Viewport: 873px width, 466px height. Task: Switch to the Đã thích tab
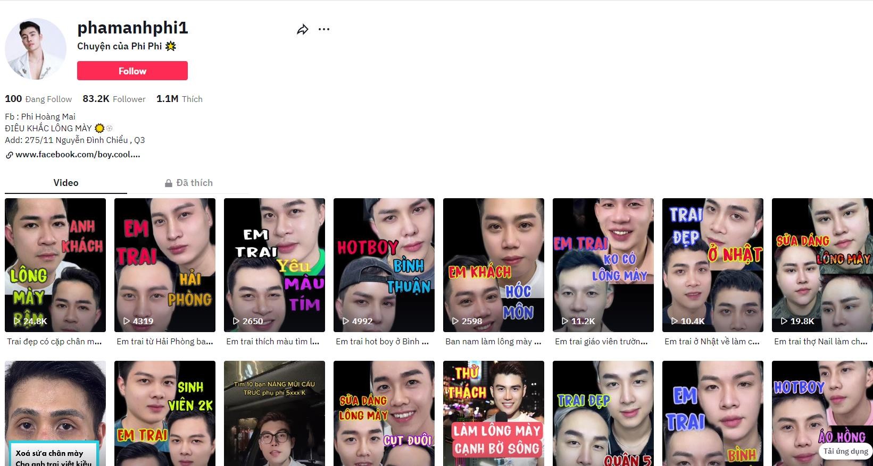click(194, 183)
